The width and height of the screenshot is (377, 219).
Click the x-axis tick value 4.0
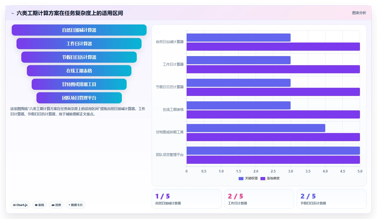point(325,171)
